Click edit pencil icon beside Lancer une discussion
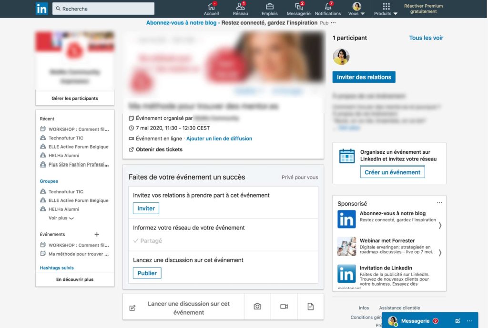This screenshot has width=488, height=328. 132,308
